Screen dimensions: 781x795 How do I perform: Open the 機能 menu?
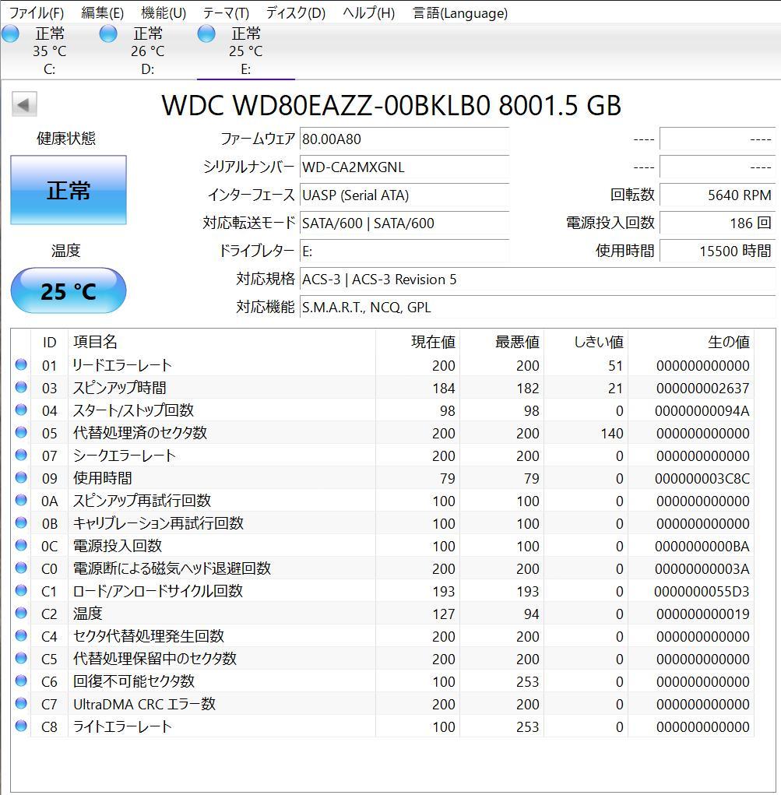(162, 12)
